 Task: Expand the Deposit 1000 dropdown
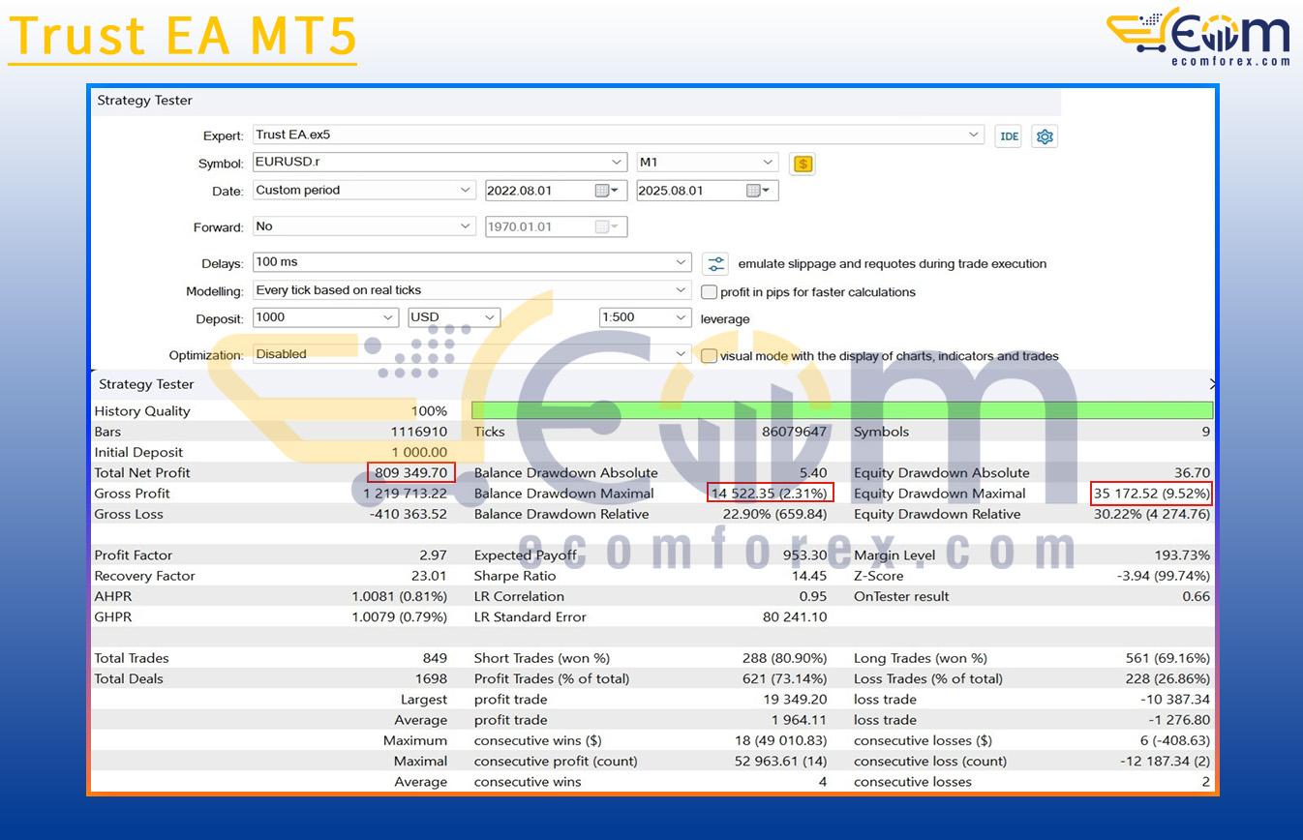[389, 317]
